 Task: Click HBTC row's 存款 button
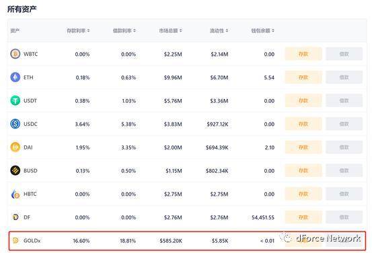point(303,194)
